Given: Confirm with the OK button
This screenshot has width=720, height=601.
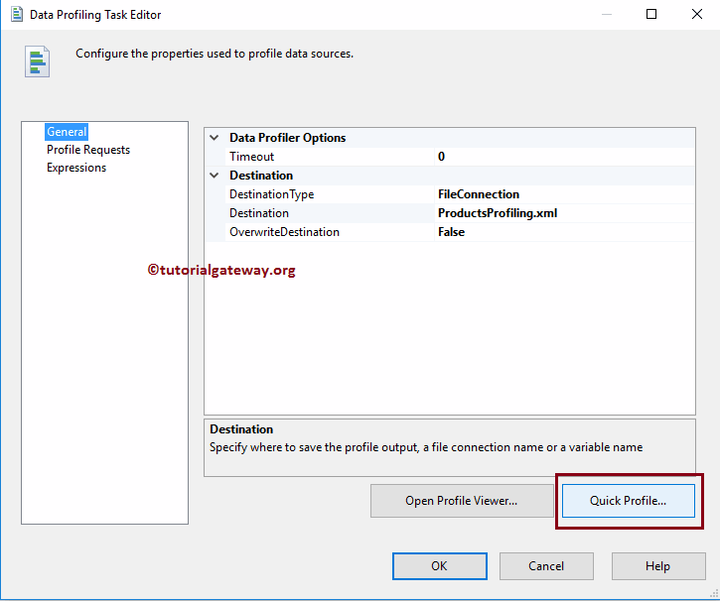Looking at the screenshot, I should (439, 566).
